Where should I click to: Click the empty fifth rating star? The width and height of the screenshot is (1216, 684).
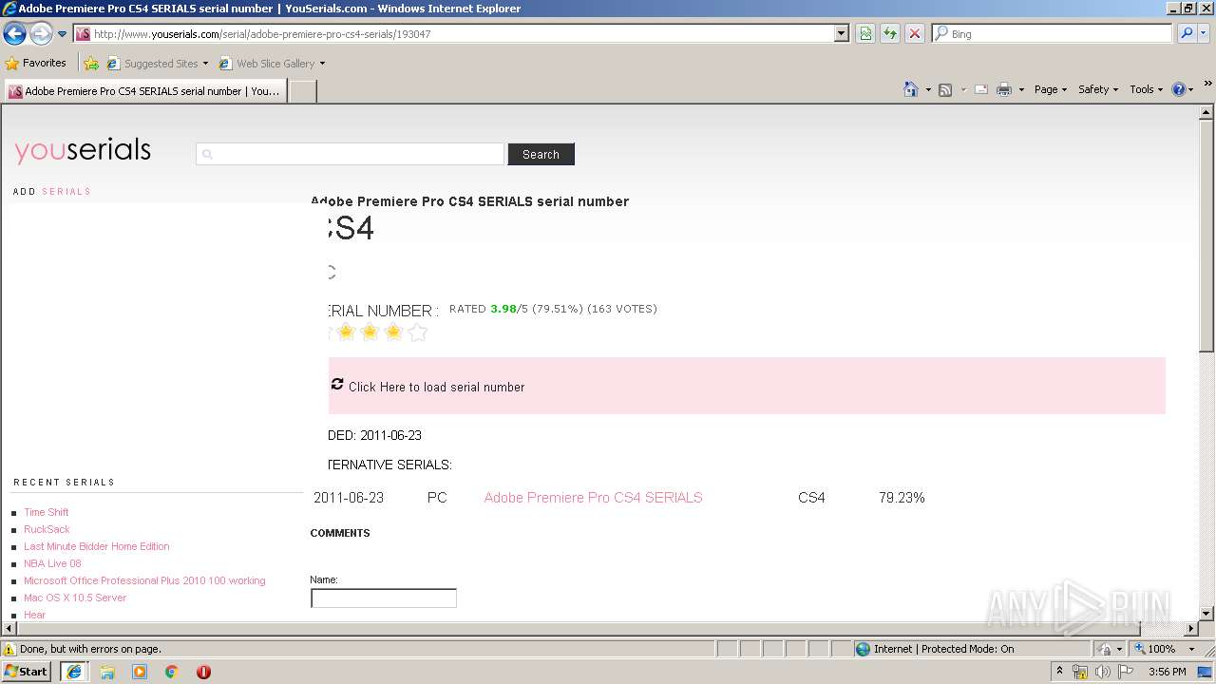[417, 332]
